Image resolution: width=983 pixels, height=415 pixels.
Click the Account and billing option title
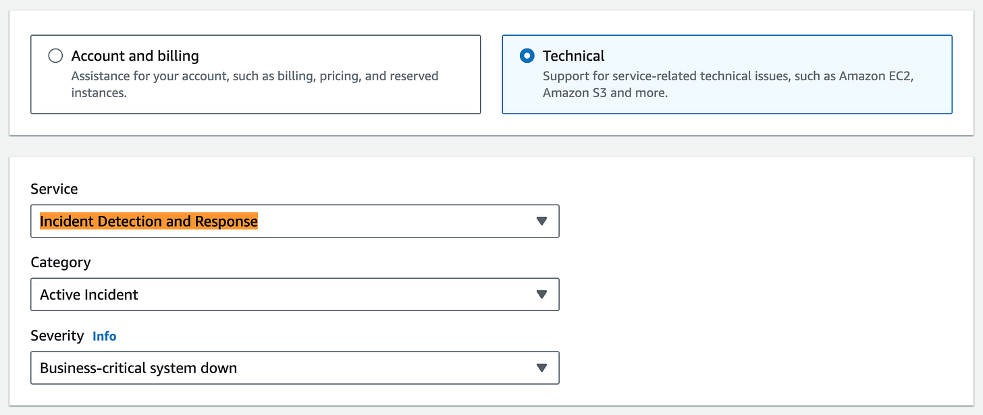[x=135, y=56]
